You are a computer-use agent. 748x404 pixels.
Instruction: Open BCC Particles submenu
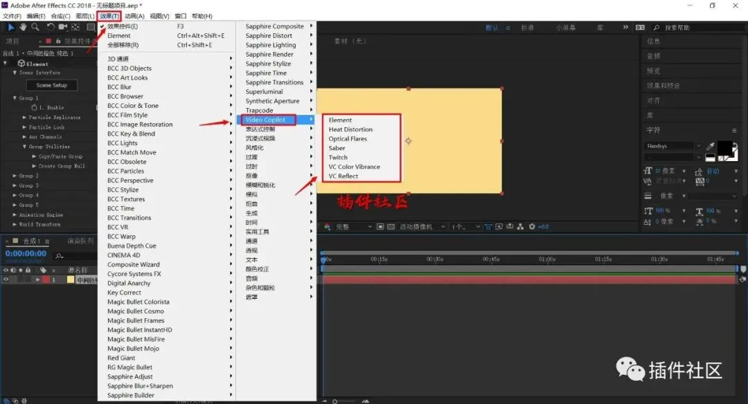point(166,171)
